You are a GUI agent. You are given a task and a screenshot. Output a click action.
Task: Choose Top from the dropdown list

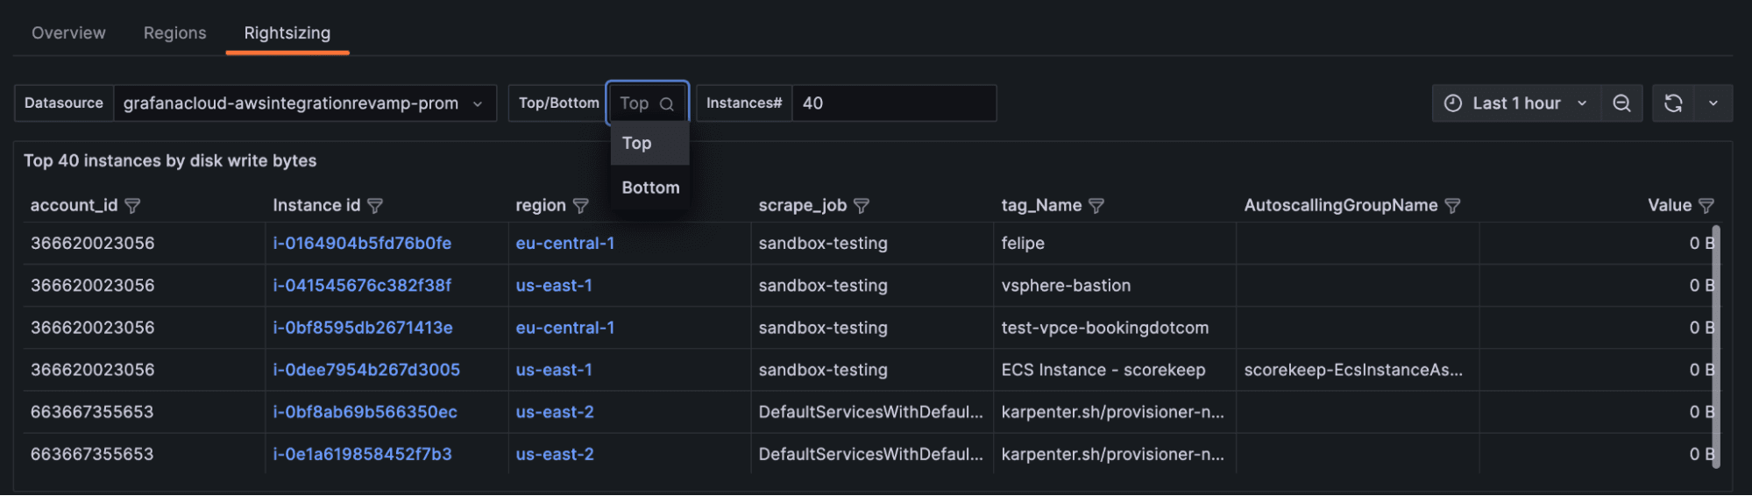click(649, 143)
